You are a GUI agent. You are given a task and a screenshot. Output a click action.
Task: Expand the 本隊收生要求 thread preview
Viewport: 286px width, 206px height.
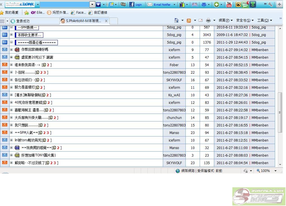(11, 35)
